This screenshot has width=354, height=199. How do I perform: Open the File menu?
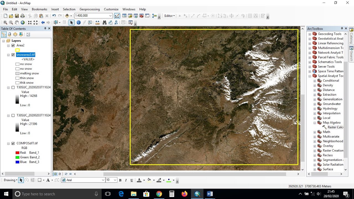point(5,9)
